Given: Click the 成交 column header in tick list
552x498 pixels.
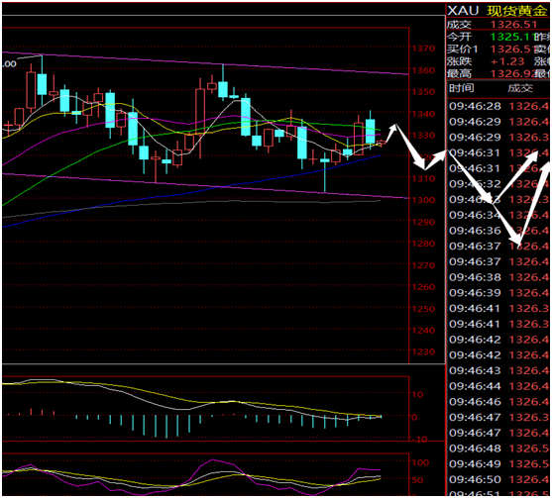Looking at the screenshot, I should point(520,88).
